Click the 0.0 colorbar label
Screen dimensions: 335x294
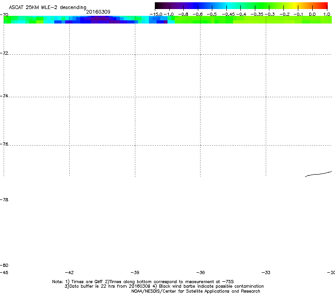[x=312, y=14]
